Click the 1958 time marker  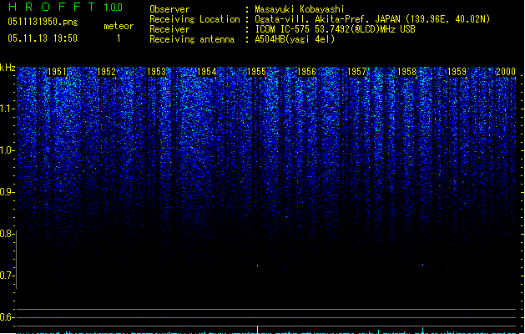(x=406, y=72)
